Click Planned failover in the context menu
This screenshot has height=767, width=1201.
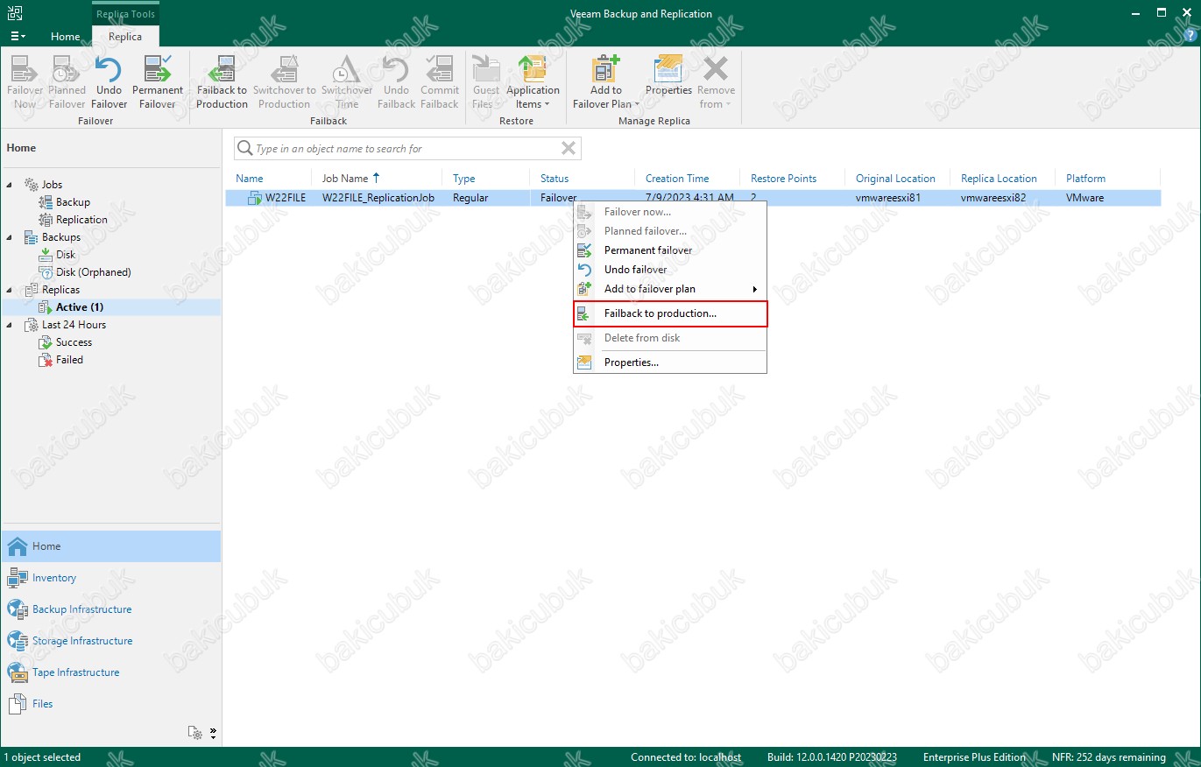click(x=670, y=231)
